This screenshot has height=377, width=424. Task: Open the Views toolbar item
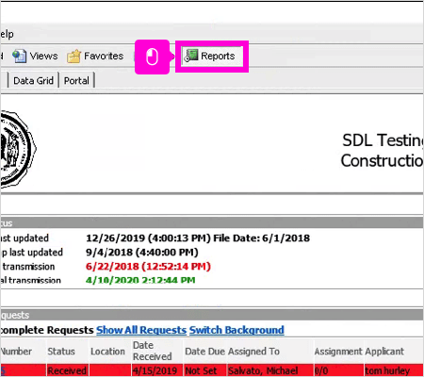coord(35,56)
